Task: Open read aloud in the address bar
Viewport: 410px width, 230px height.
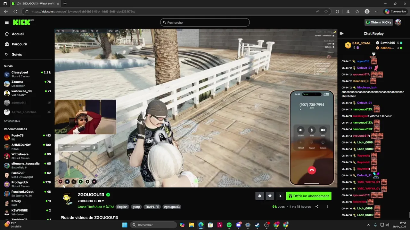Action: point(317,11)
